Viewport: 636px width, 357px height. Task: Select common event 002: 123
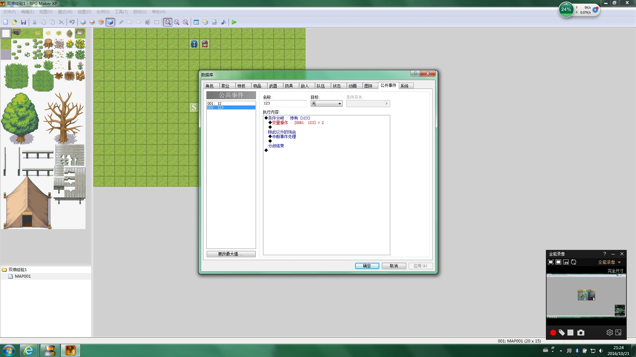pos(231,107)
